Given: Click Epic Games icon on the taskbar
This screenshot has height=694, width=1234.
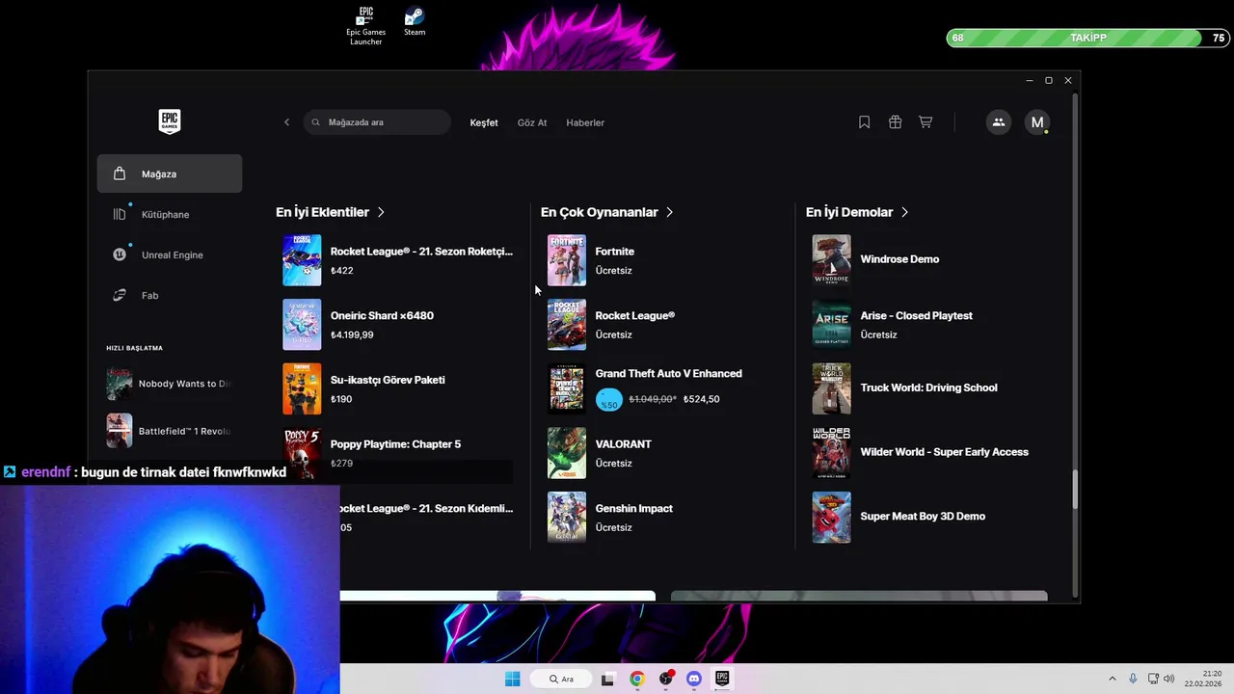Looking at the screenshot, I should (722, 679).
